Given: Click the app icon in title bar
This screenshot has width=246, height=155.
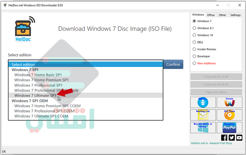Looking at the screenshot, I should click(x=5, y=5).
